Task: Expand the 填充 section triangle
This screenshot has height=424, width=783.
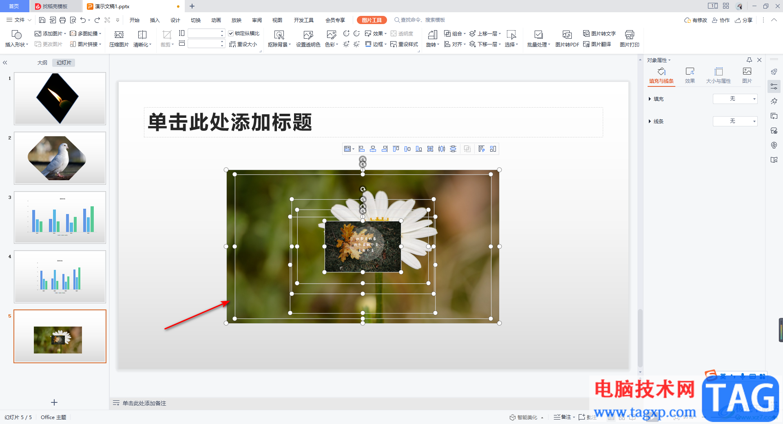Action: [650, 99]
